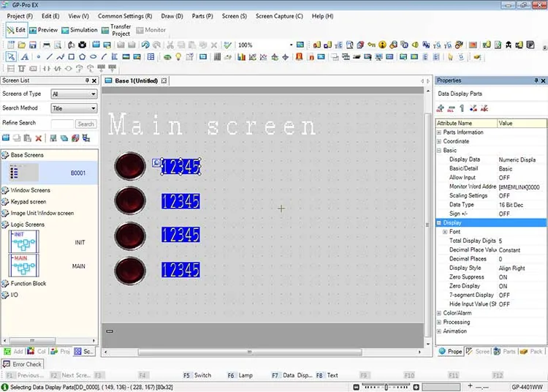The image size is (548, 392).
Task: Delete screen with red X icon
Action: (39, 138)
